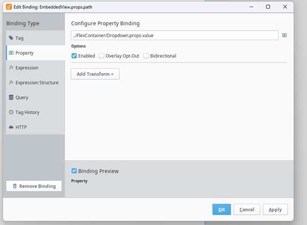Enable the Overlay Opt-Out checkbox

[x=101, y=56]
